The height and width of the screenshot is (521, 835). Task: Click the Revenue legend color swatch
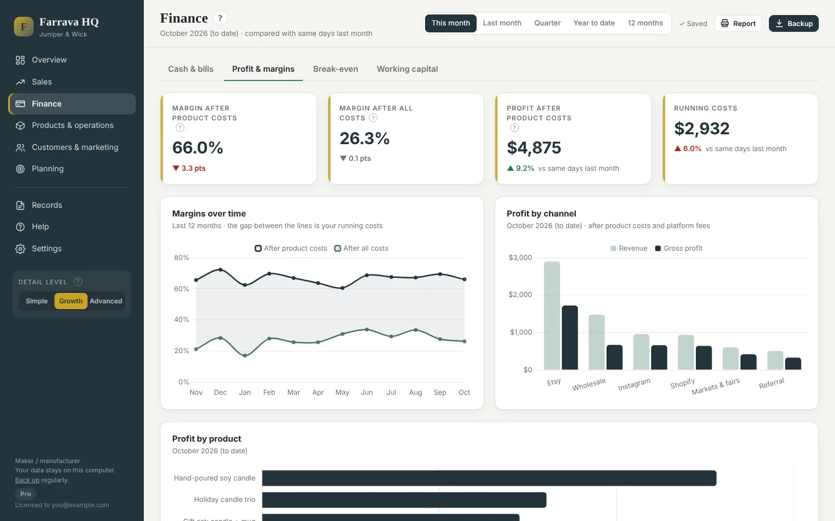613,248
